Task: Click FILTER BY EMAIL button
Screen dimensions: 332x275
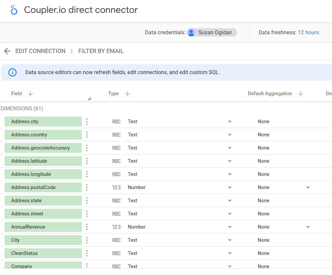Action: tap(101, 51)
